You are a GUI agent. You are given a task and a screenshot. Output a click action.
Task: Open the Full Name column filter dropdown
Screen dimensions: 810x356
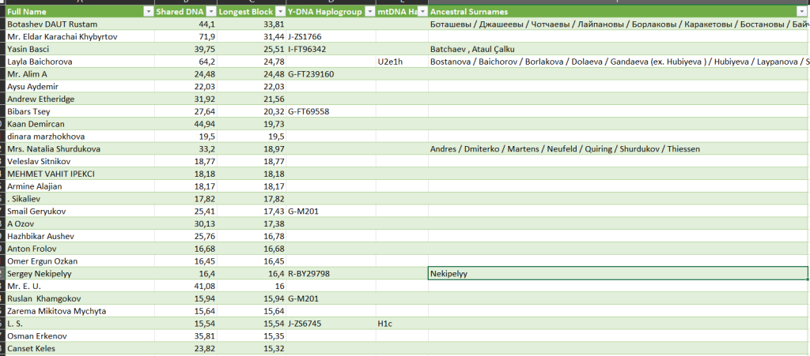(x=148, y=12)
